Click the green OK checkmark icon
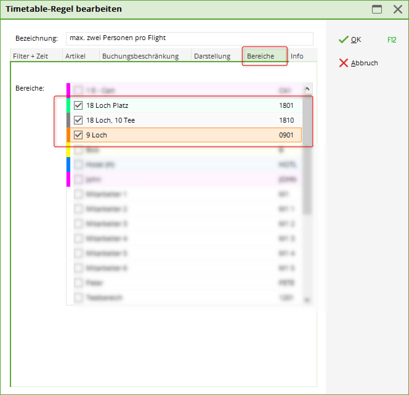Image resolution: width=409 pixels, height=395 pixels. coord(343,40)
